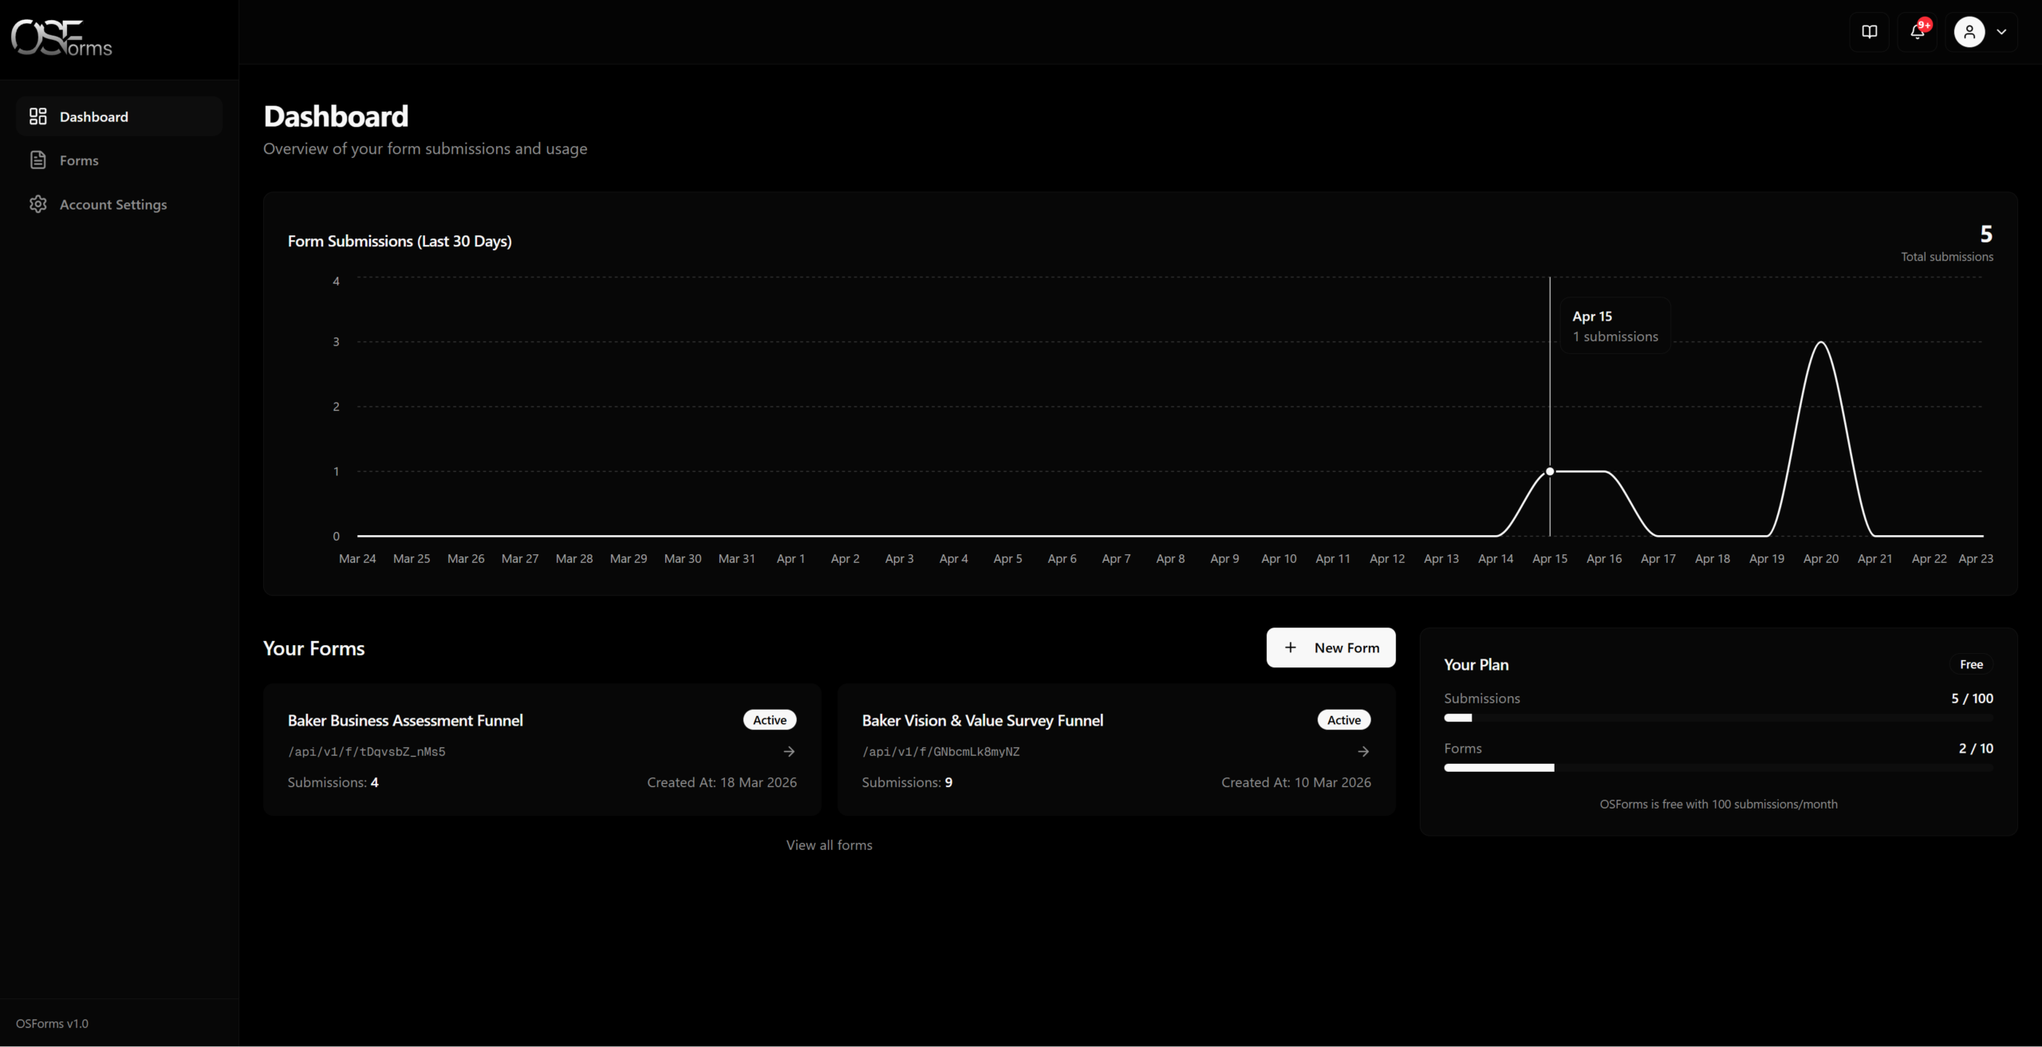Viewport: 2042px width, 1047px height.
Task: Click the user avatar icon
Action: (1969, 32)
